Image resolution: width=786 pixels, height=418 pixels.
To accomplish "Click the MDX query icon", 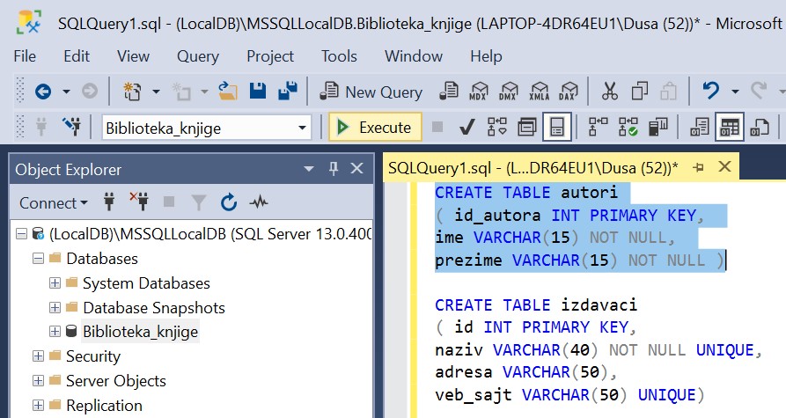I will pyautogui.click(x=479, y=92).
